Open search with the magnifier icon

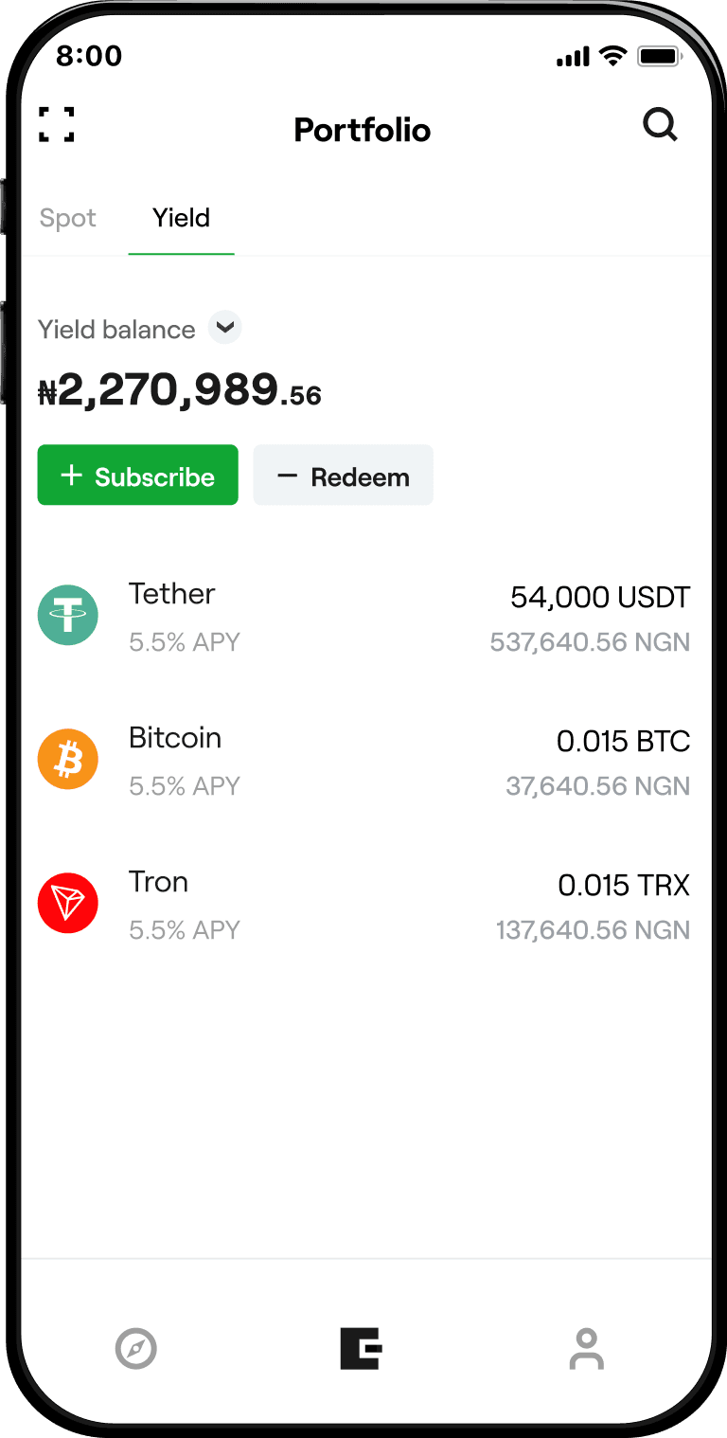(x=660, y=125)
